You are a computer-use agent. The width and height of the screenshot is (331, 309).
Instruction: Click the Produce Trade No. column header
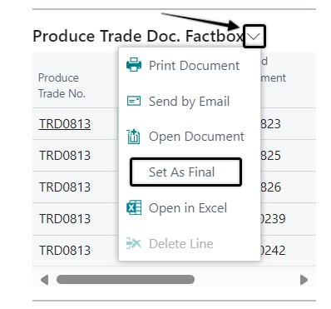[x=62, y=86]
